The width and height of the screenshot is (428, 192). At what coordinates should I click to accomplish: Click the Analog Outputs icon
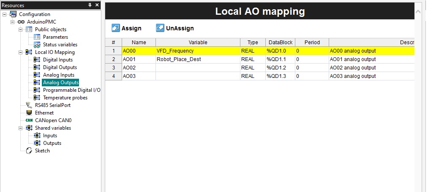tap(37, 83)
